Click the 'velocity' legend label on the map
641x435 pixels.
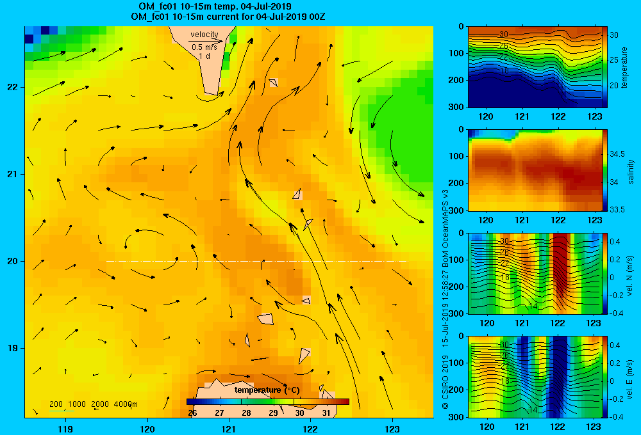tap(204, 35)
